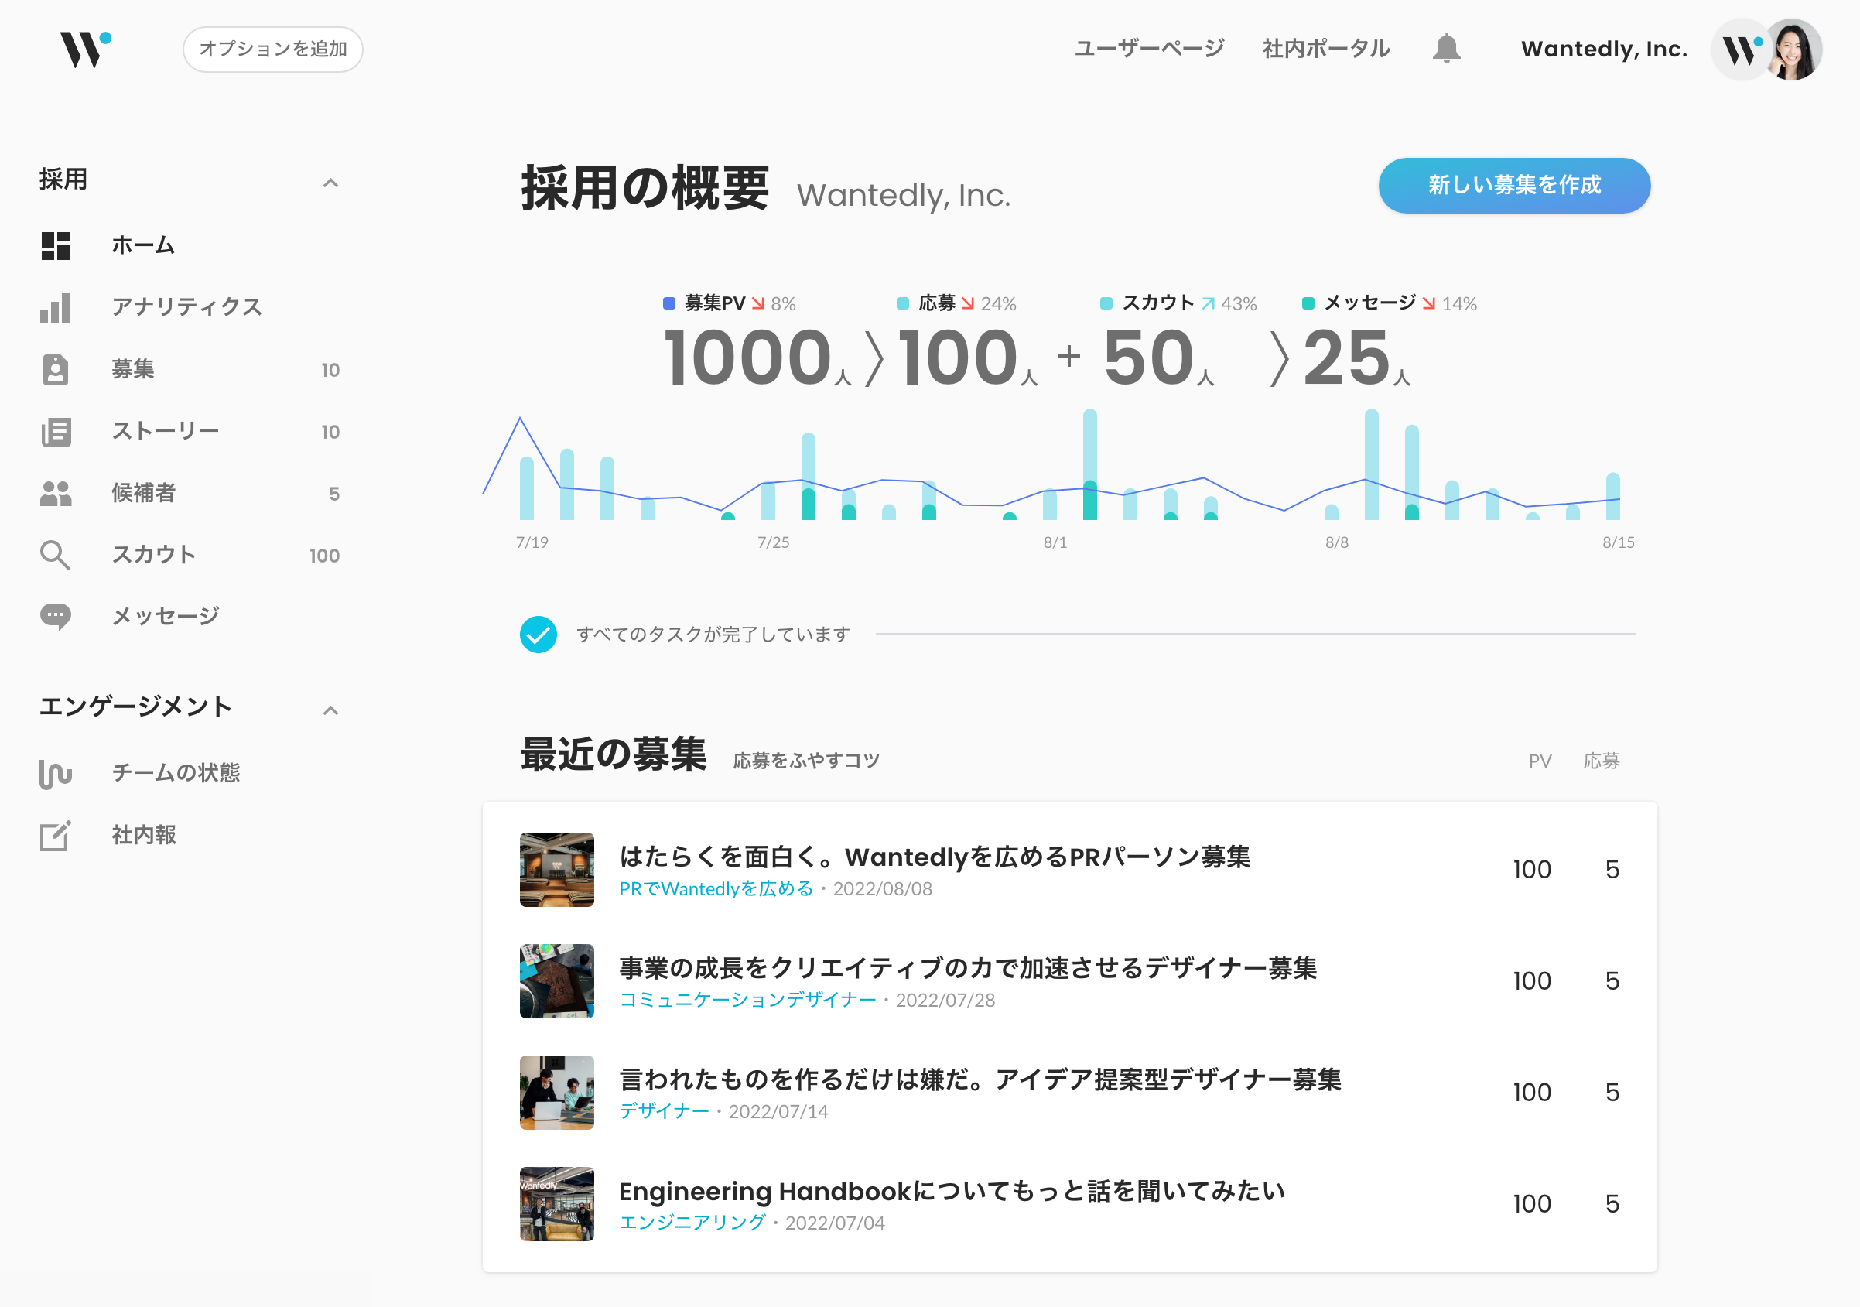The width and height of the screenshot is (1860, 1307).
Task: Click thumbnail of アイデア提案型デザイナー listing
Action: tap(556, 1093)
